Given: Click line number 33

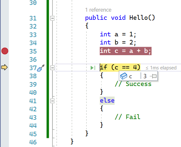Looking at the screenshot, I should tap(33, 35).
